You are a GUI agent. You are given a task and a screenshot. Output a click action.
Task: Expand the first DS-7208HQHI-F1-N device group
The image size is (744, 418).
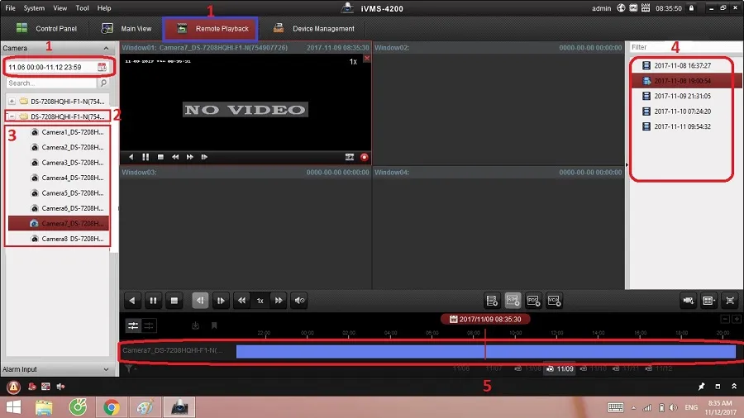(12, 101)
